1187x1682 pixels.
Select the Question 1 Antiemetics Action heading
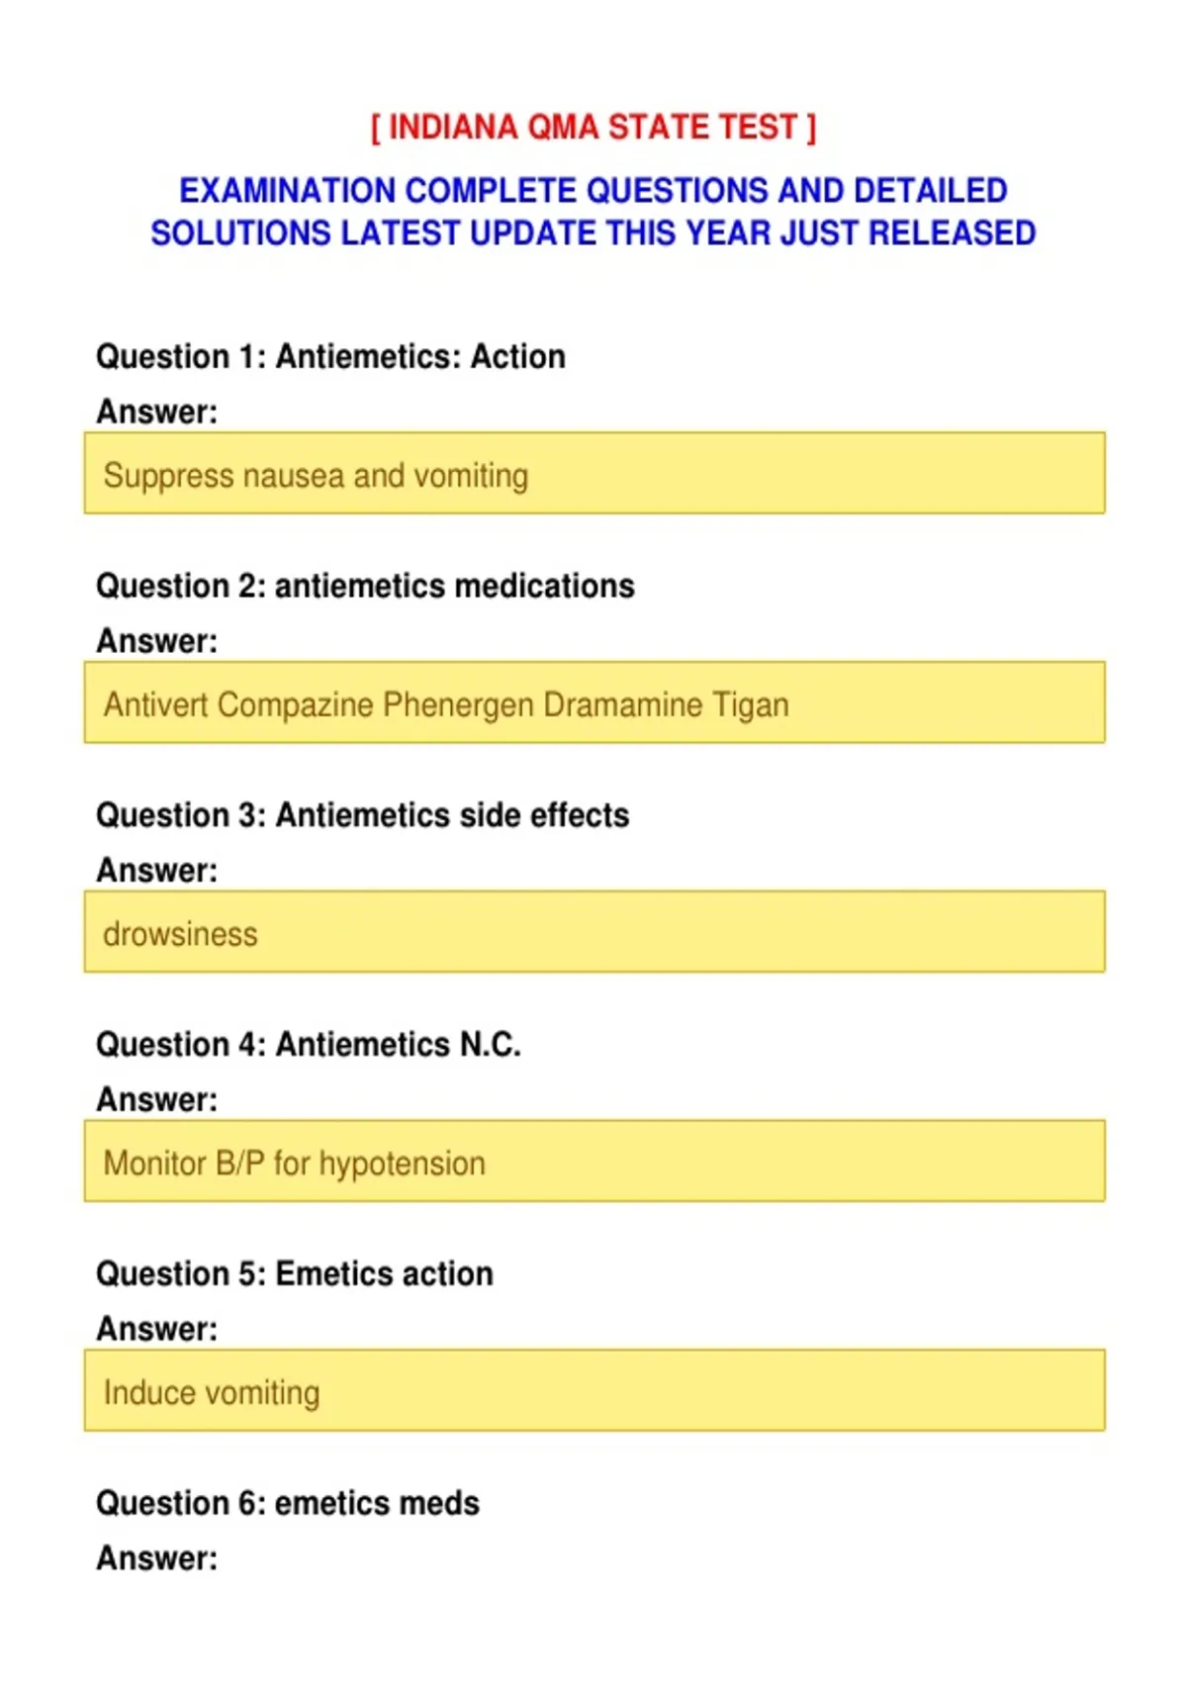(x=330, y=356)
